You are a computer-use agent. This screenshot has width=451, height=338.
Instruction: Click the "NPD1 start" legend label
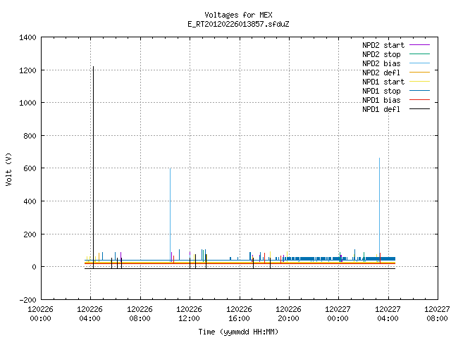(x=383, y=82)
